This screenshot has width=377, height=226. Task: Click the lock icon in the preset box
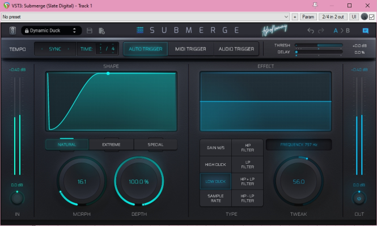click(27, 31)
